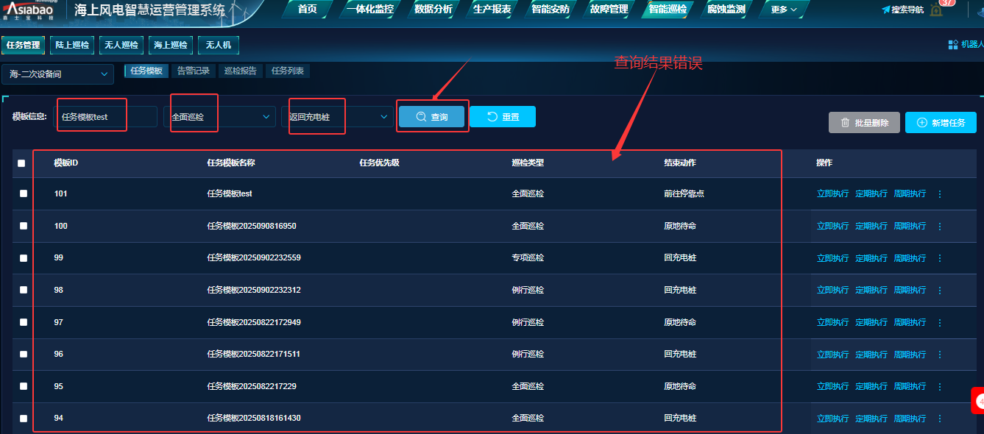This screenshot has width=984, height=434.
Task: Check the checkbox for template ID 100
Action: (24, 226)
